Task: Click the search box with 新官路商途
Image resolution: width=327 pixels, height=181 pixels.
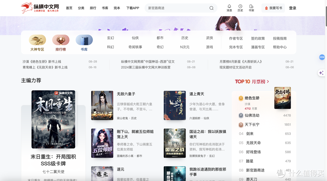Action: point(181,8)
